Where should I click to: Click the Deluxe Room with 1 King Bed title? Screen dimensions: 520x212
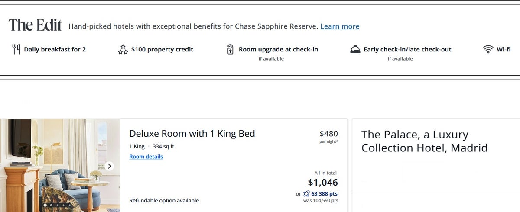(192, 134)
